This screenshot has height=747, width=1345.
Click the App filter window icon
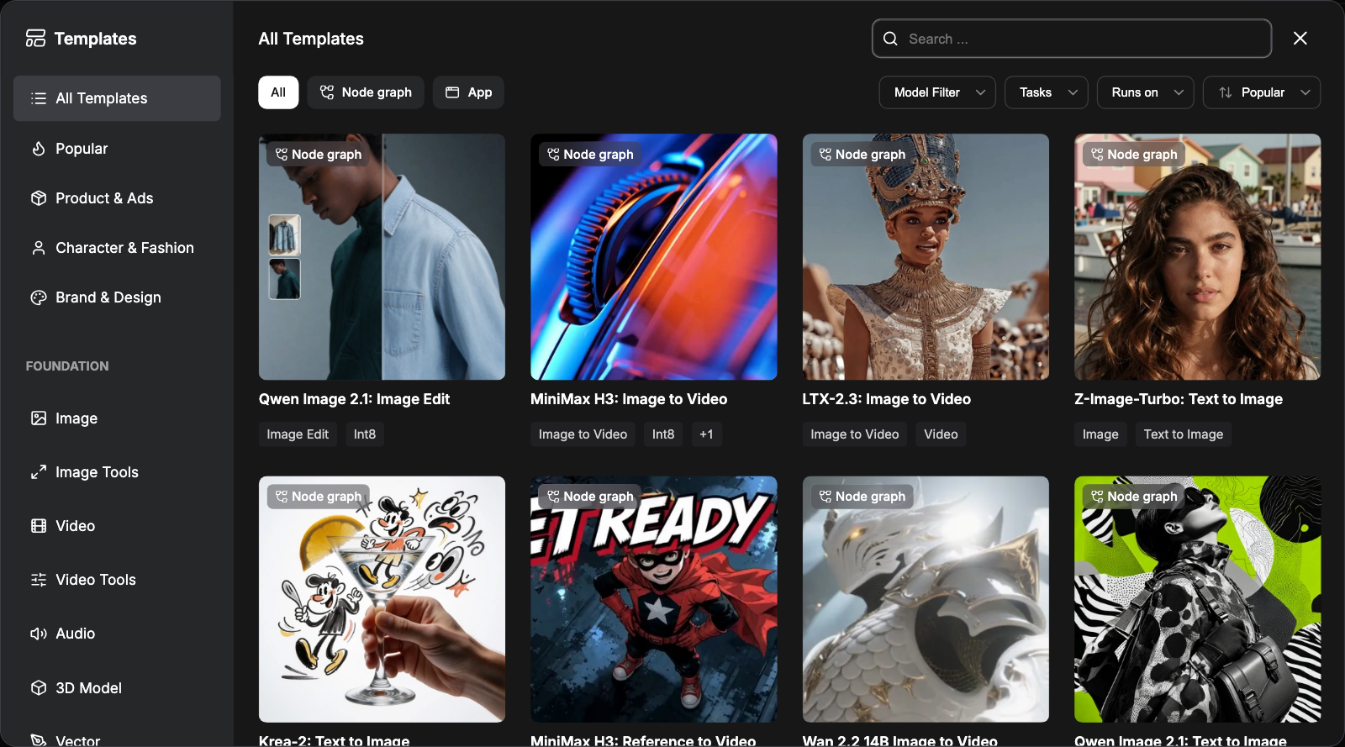[452, 92]
